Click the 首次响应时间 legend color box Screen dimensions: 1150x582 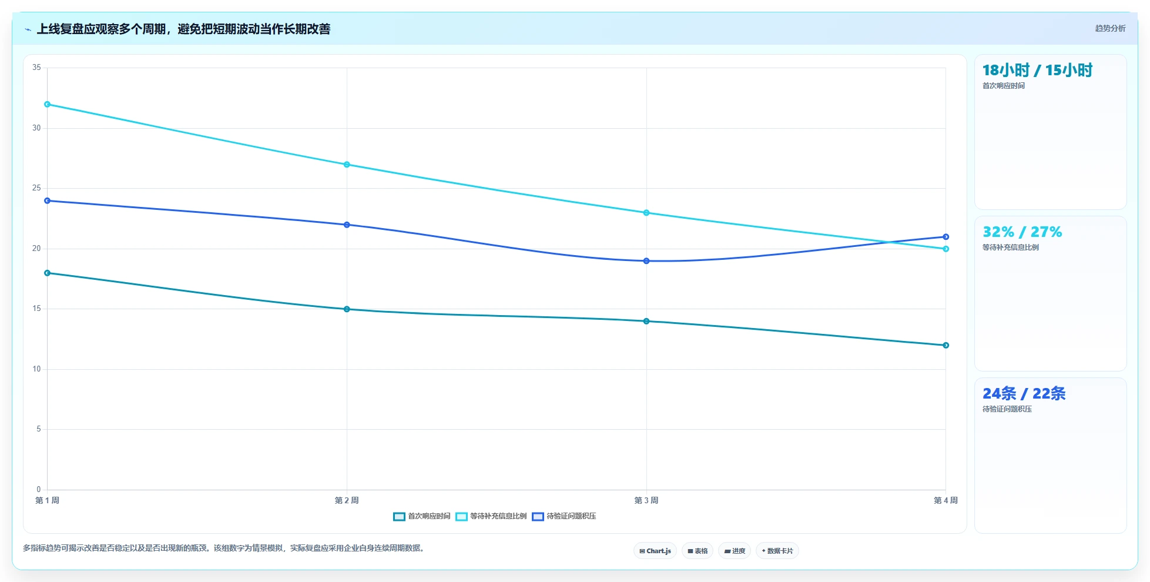pyautogui.click(x=399, y=517)
